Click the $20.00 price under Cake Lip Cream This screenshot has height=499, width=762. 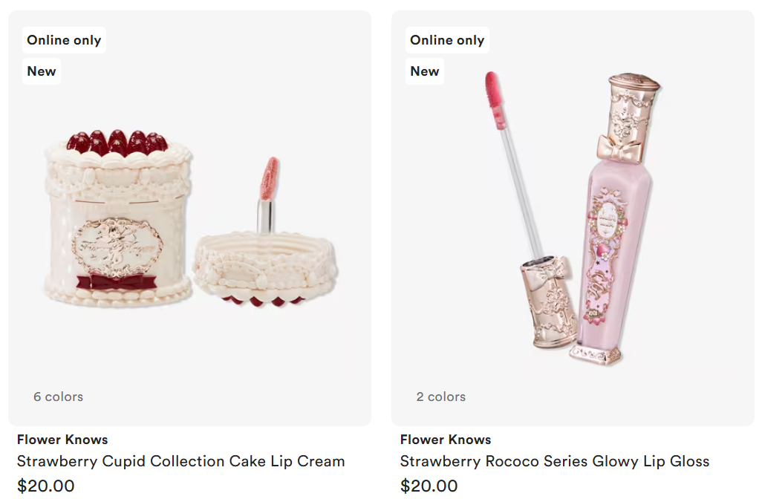click(46, 486)
